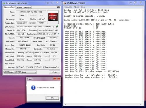Click the Texture Fillrate 163.8 GTexel/s value
146x108 pixels.
(51, 41)
